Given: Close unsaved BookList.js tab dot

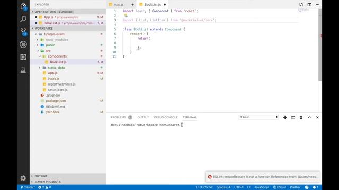Looking at the screenshot, I should pos(165,5).
